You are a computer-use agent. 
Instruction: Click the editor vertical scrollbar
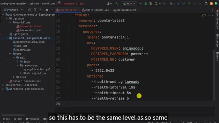[214, 75]
